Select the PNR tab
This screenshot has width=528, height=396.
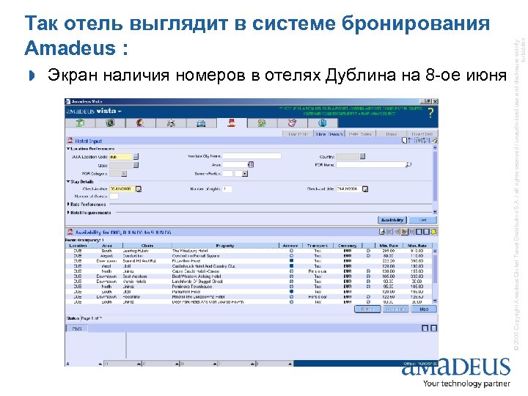[x=77, y=329]
